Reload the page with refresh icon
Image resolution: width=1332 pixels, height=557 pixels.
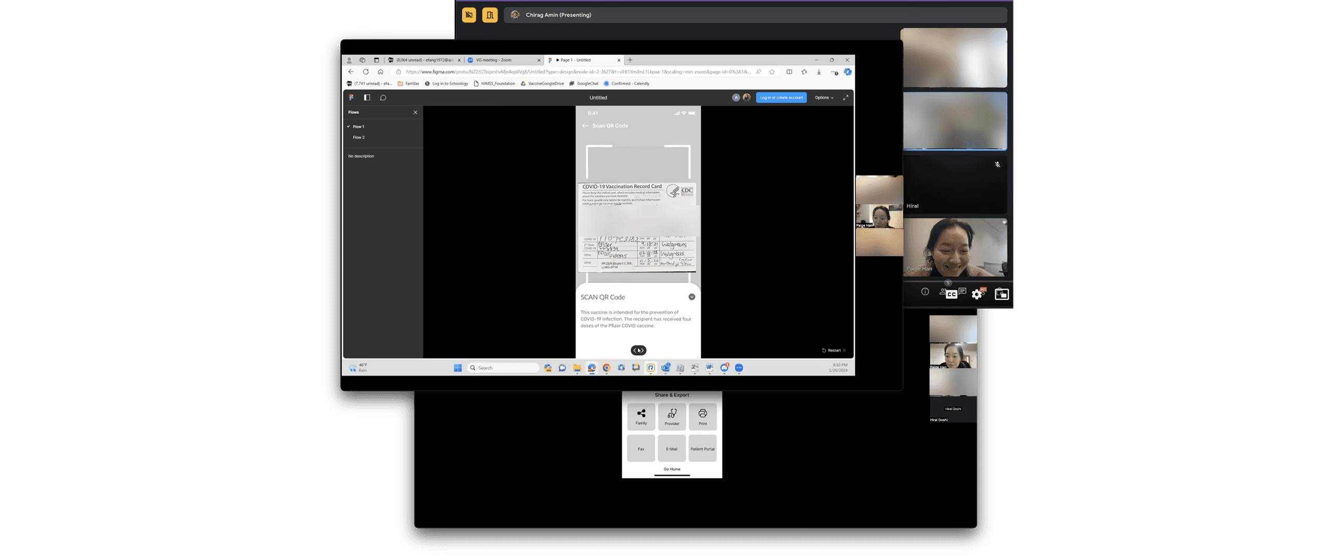click(366, 72)
